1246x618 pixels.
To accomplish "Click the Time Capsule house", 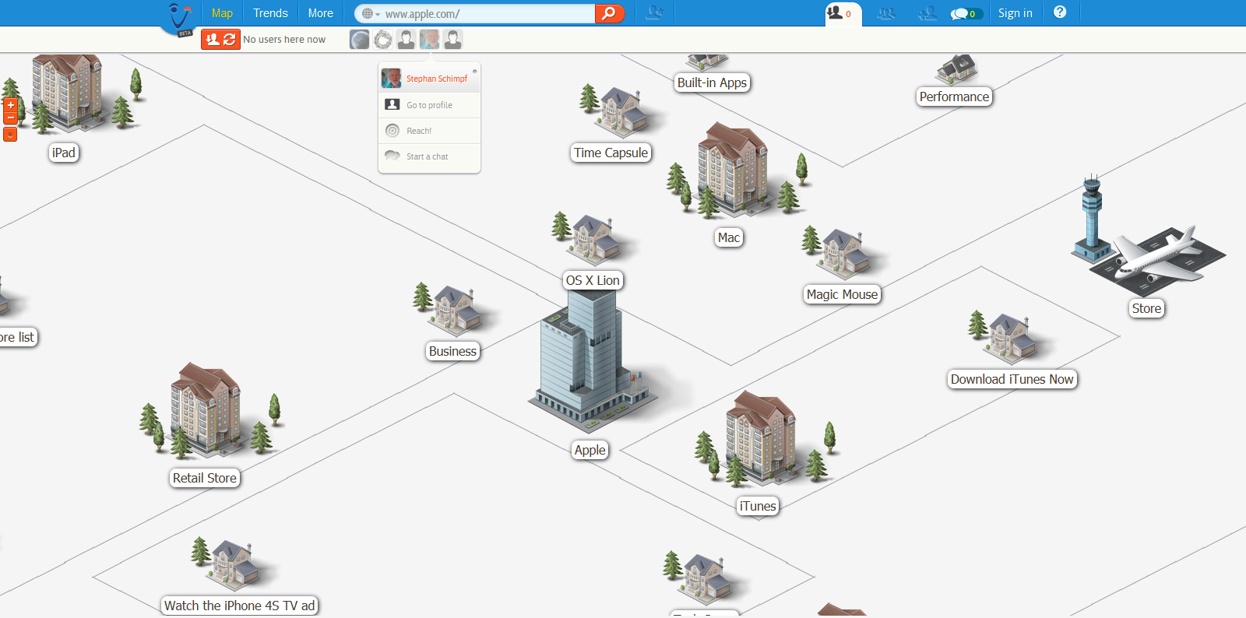I will (623, 111).
